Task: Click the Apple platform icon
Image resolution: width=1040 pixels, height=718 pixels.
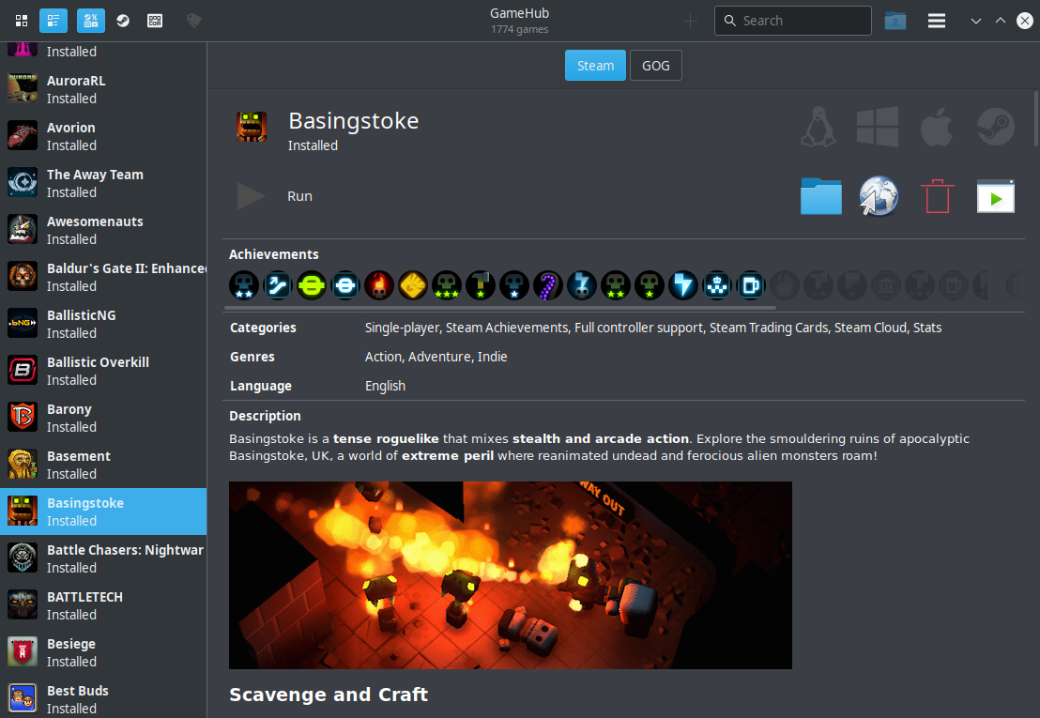Action: point(937,127)
